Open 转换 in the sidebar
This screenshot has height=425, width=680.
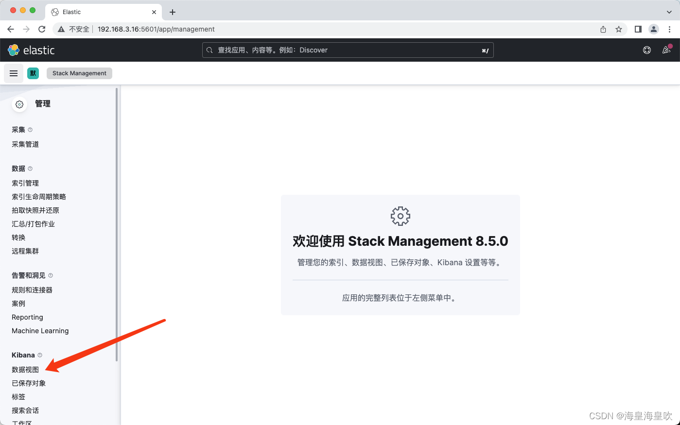pos(18,238)
